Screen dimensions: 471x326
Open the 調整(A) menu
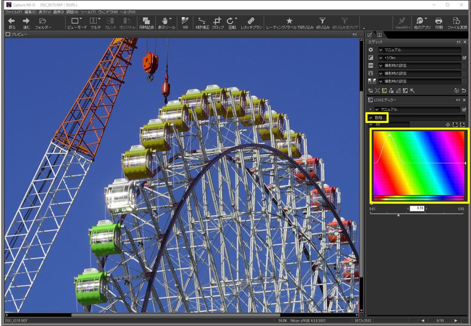[x=72, y=12]
